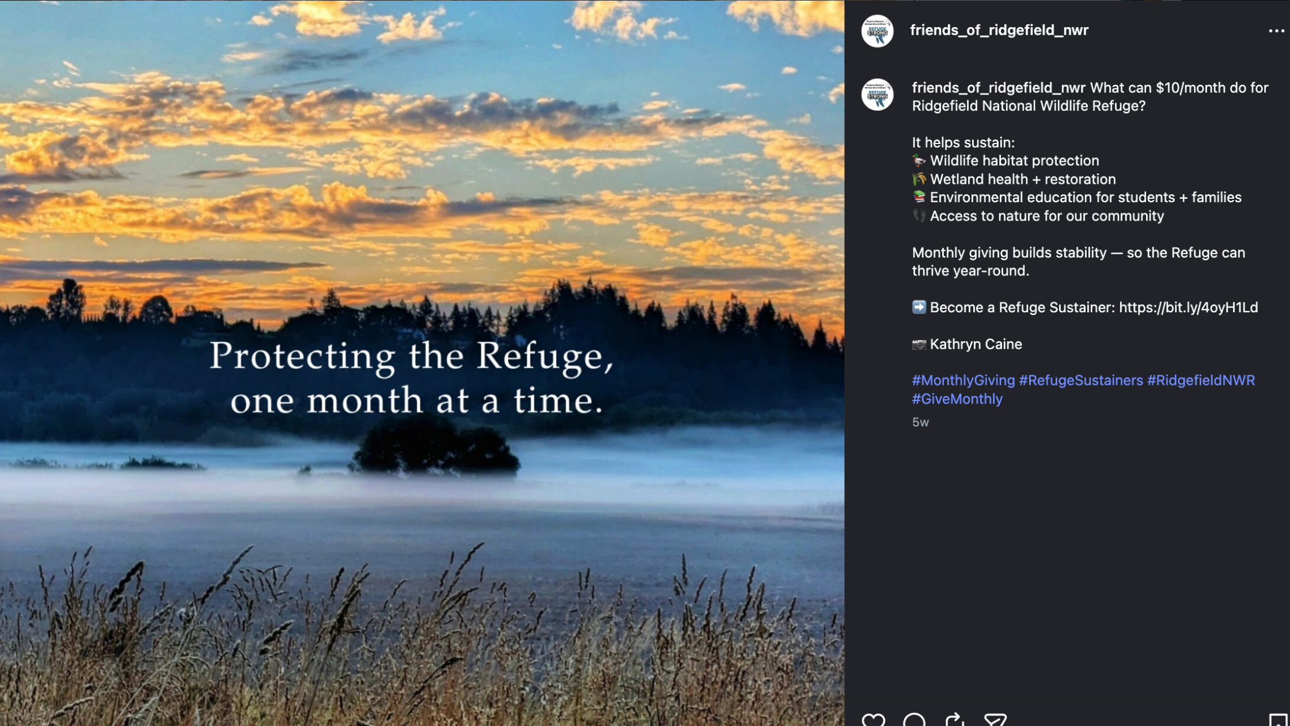Image resolution: width=1290 pixels, height=726 pixels.
Task: Click 'Monthly giving builds stability' sentence
Action: (x=1078, y=262)
